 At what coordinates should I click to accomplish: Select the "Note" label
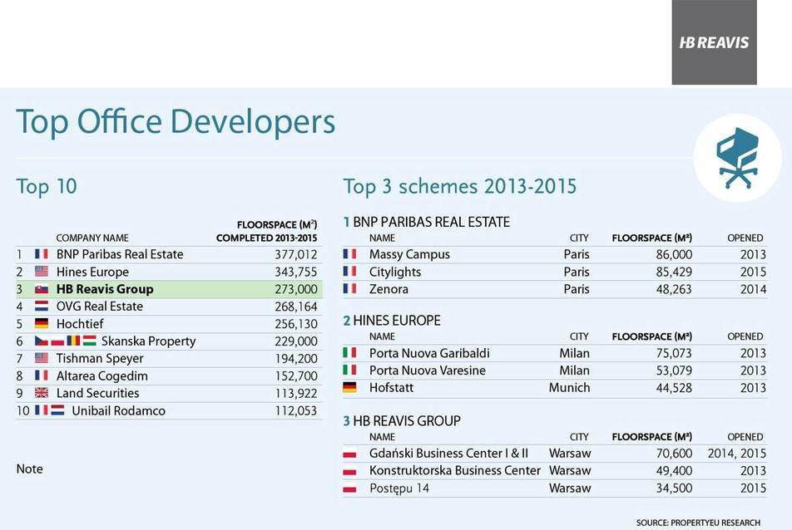[29, 469]
